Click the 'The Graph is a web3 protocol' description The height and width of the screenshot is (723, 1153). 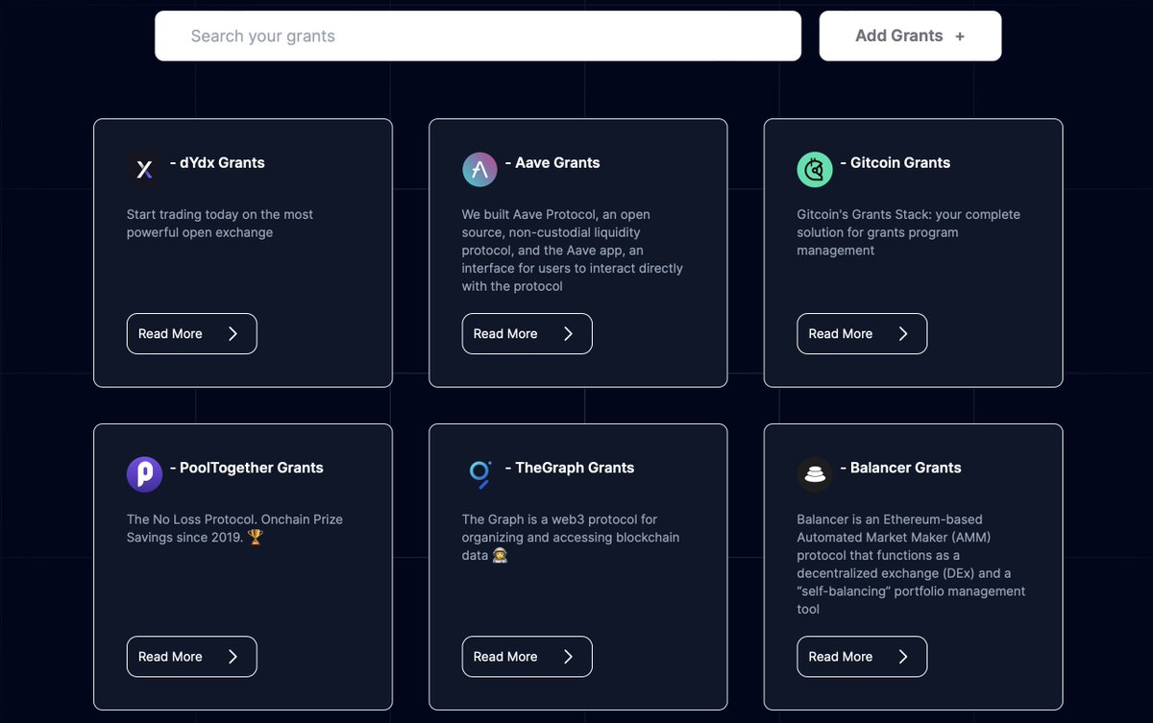click(x=571, y=538)
